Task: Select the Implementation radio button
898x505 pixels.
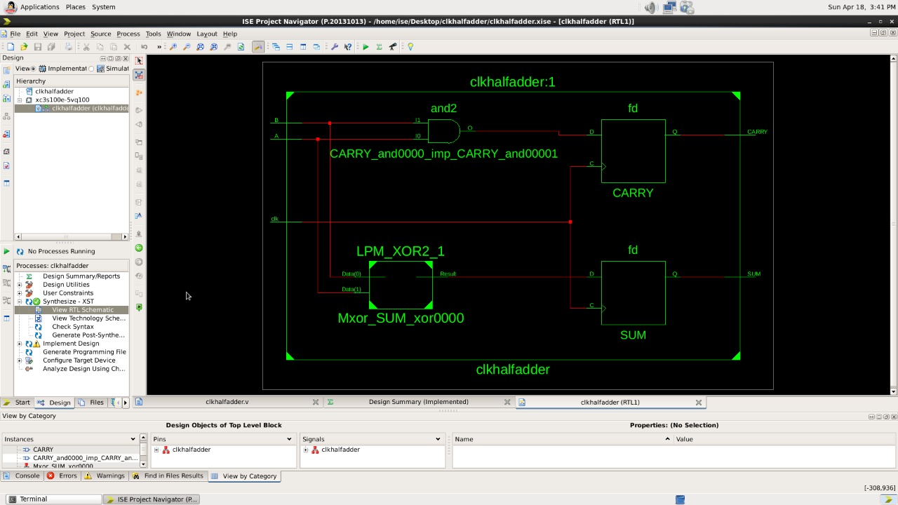Action: (x=33, y=67)
